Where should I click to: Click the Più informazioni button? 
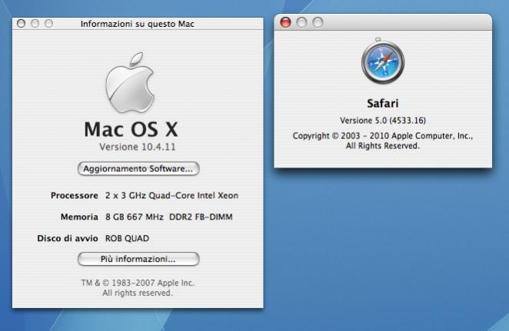pos(138,259)
